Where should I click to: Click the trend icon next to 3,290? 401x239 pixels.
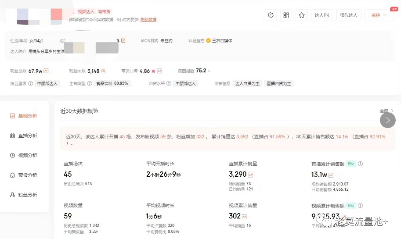[250, 175]
